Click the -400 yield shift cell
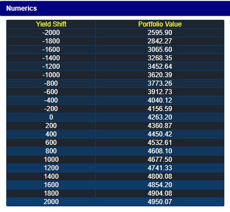The width and height of the screenshot is (230, 212). click(x=51, y=100)
